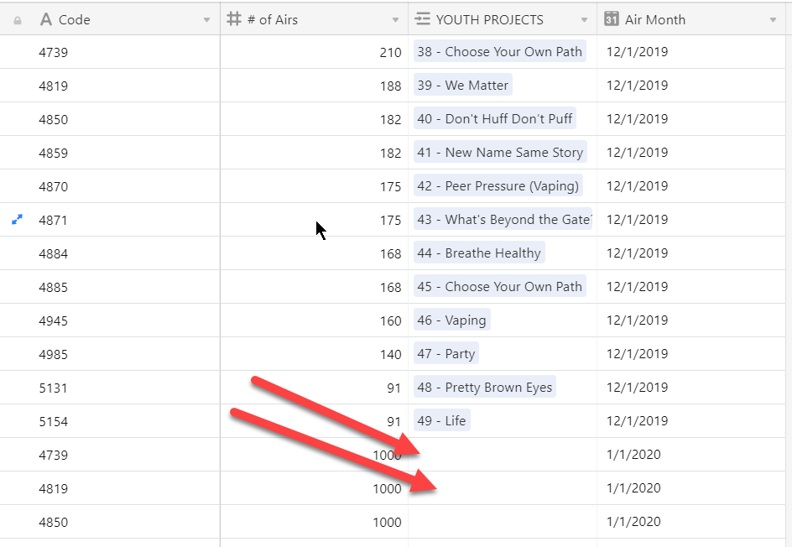Select Code cell 4819 with 188 airs
Image resolution: width=792 pixels, height=547 pixels.
110,86
